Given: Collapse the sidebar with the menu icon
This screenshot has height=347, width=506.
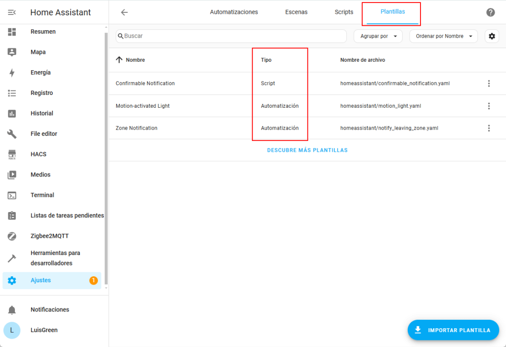Looking at the screenshot, I should click(x=12, y=12).
